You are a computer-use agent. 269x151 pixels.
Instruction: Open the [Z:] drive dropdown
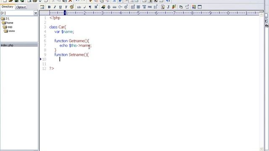35,13
